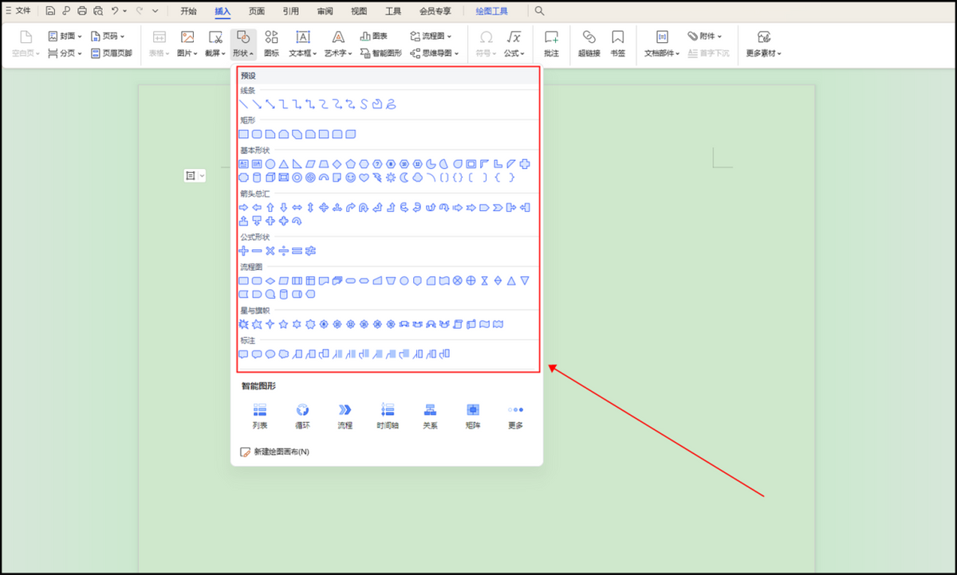Open 更多 smart graphics
This screenshot has height=575, width=957.
(515, 416)
